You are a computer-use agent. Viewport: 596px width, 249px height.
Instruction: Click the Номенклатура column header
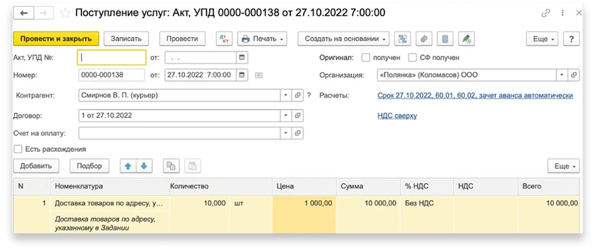110,187
